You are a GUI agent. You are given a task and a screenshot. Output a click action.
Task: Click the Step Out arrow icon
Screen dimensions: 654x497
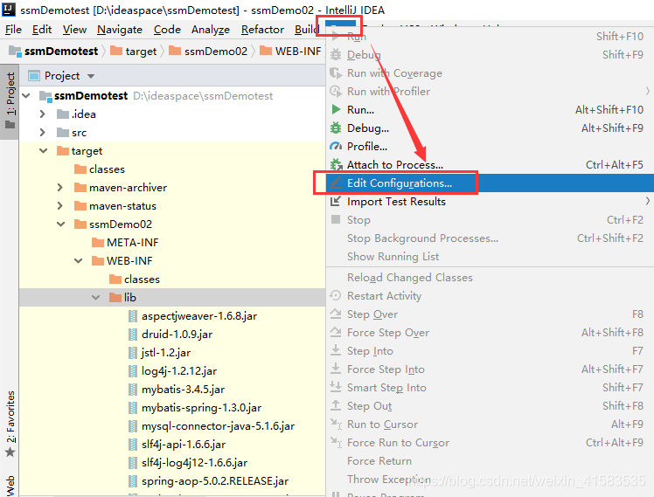pos(336,405)
